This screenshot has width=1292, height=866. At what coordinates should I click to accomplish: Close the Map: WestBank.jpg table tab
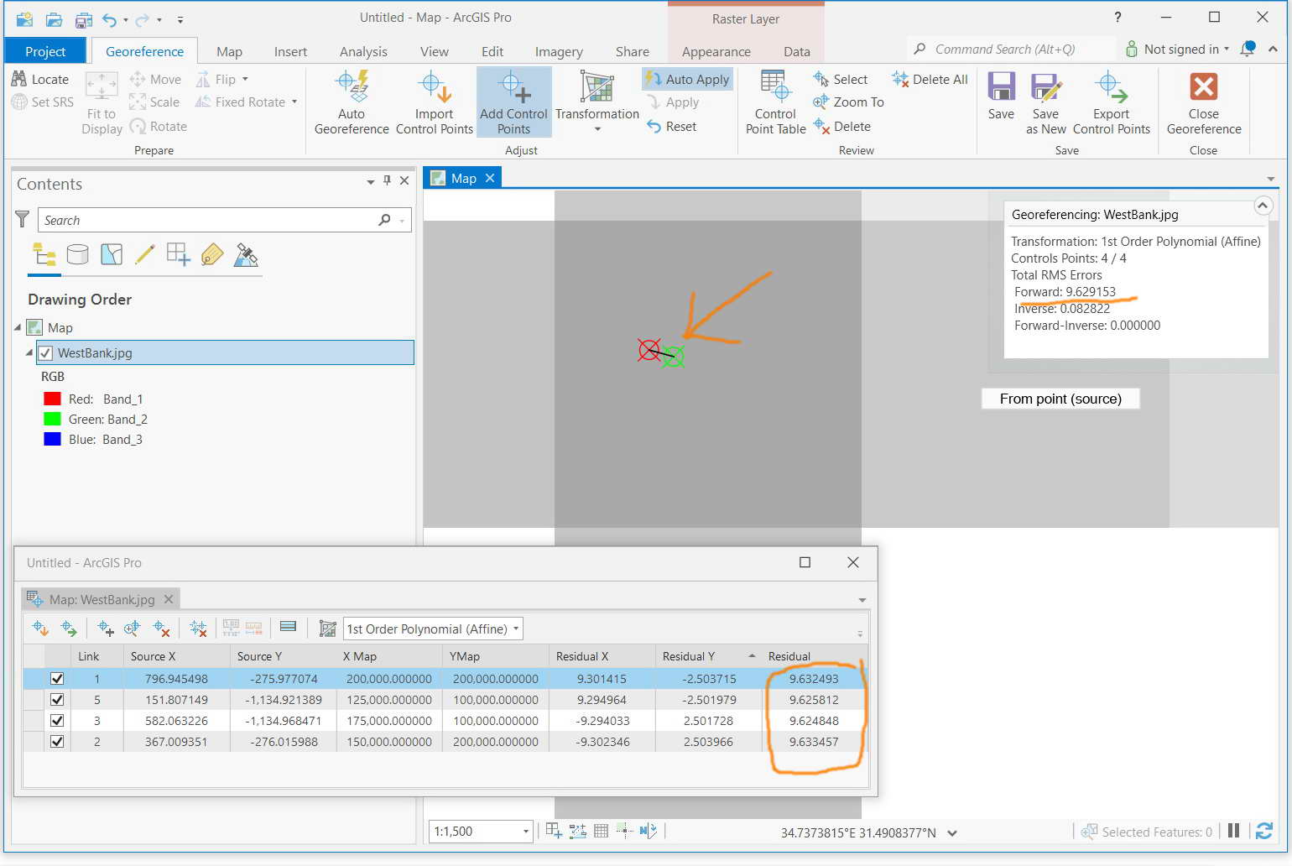pos(169,599)
